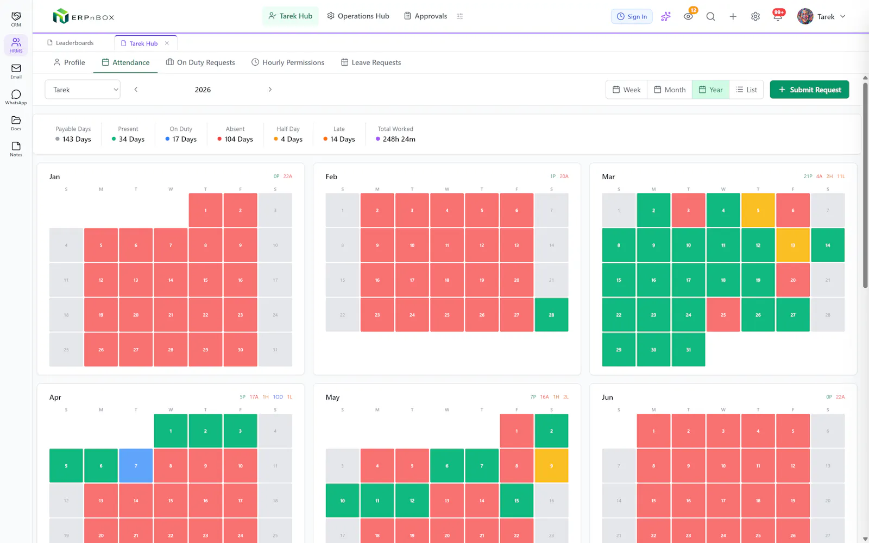Go to previous year arrow

(x=136, y=90)
